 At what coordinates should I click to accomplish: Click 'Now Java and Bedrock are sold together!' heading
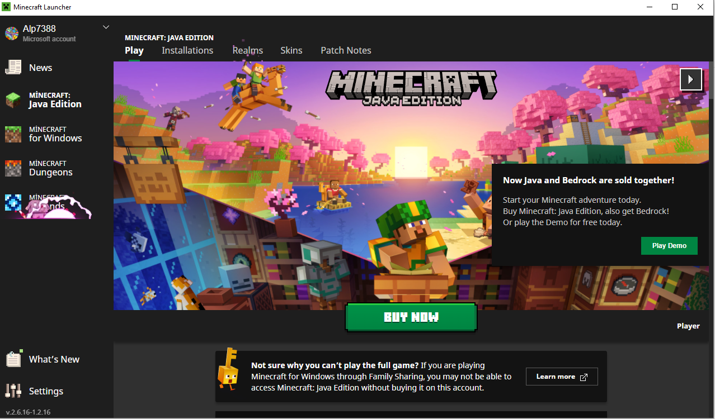pos(589,180)
